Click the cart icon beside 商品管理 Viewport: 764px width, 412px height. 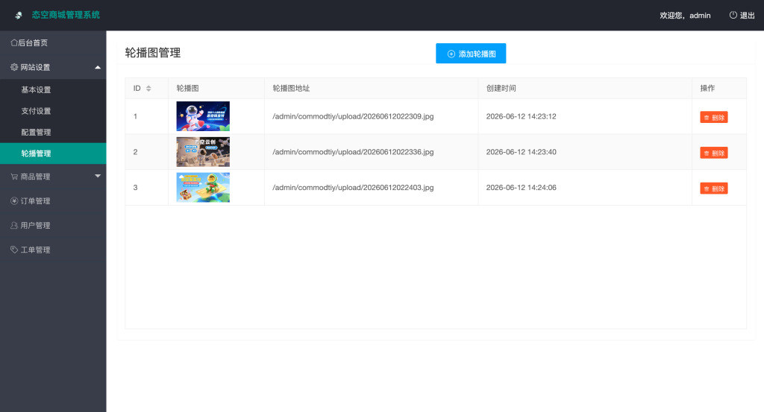(14, 177)
